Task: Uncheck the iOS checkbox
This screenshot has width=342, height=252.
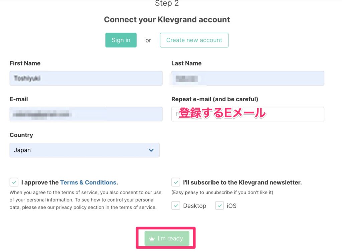Action: [219, 206]
